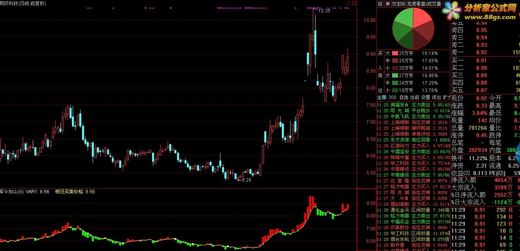This screenshot has width=520, height=251.
Task: Select the 通化金马 区间放量 row
Action: coord(413,210)
